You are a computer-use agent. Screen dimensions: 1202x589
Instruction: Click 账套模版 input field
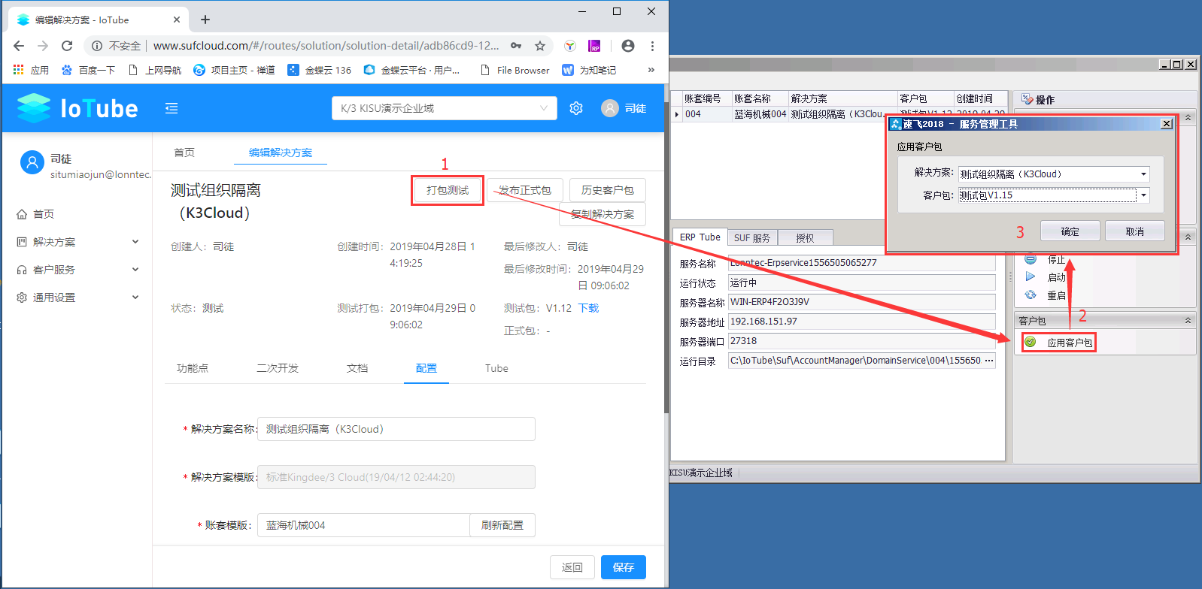tap(364, 525)
